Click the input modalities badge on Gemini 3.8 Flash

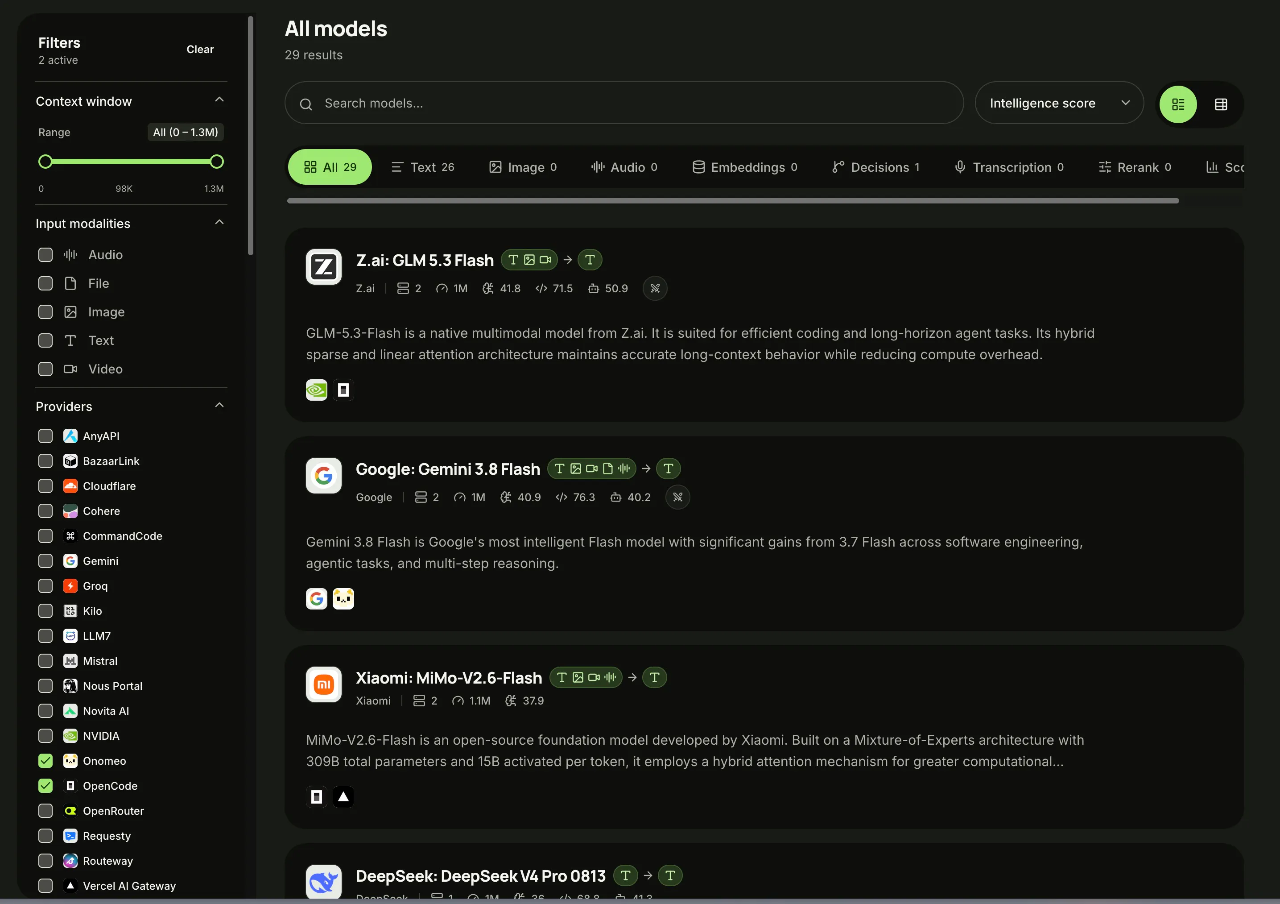pyautogui.click(x=591, y=469)
